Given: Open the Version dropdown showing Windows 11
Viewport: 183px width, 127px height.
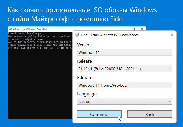Looking at the screenshot, I should [x=124, y=52].
